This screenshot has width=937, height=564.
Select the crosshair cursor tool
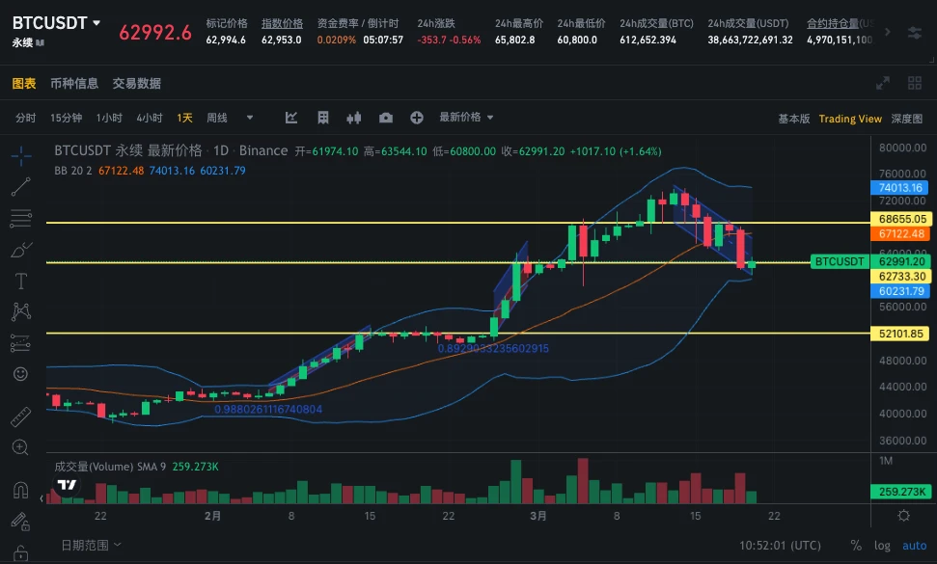[x=21, y=154]
